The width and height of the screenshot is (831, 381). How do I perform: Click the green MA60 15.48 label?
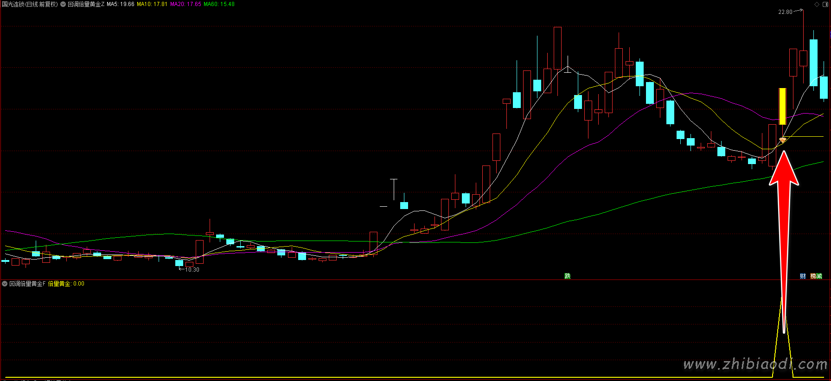coord(219,4)
